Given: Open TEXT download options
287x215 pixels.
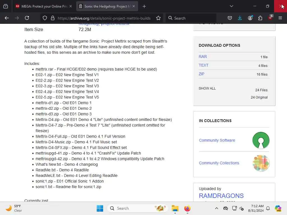Looking at the screenshot, I should point(203,65).
